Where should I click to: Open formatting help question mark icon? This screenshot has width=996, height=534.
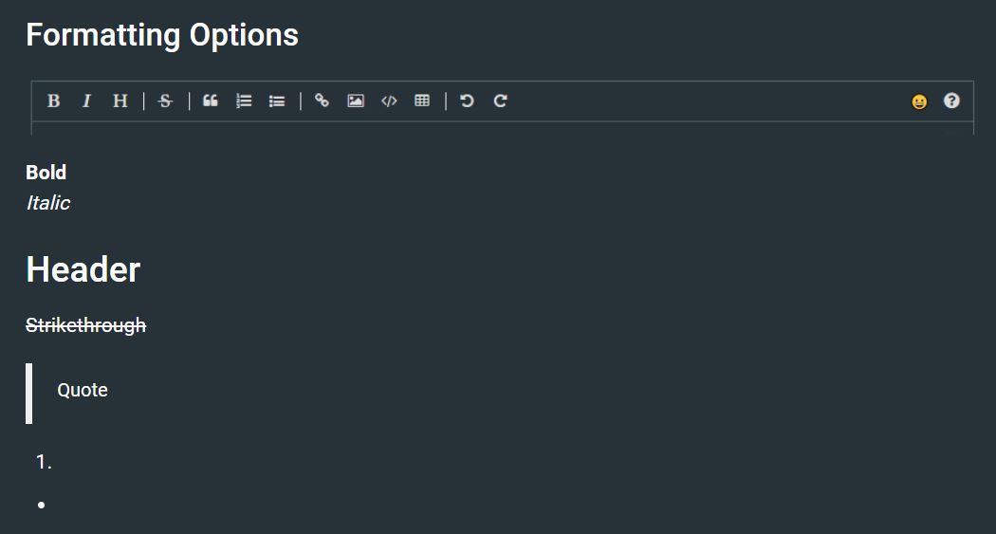coord(951,101)
